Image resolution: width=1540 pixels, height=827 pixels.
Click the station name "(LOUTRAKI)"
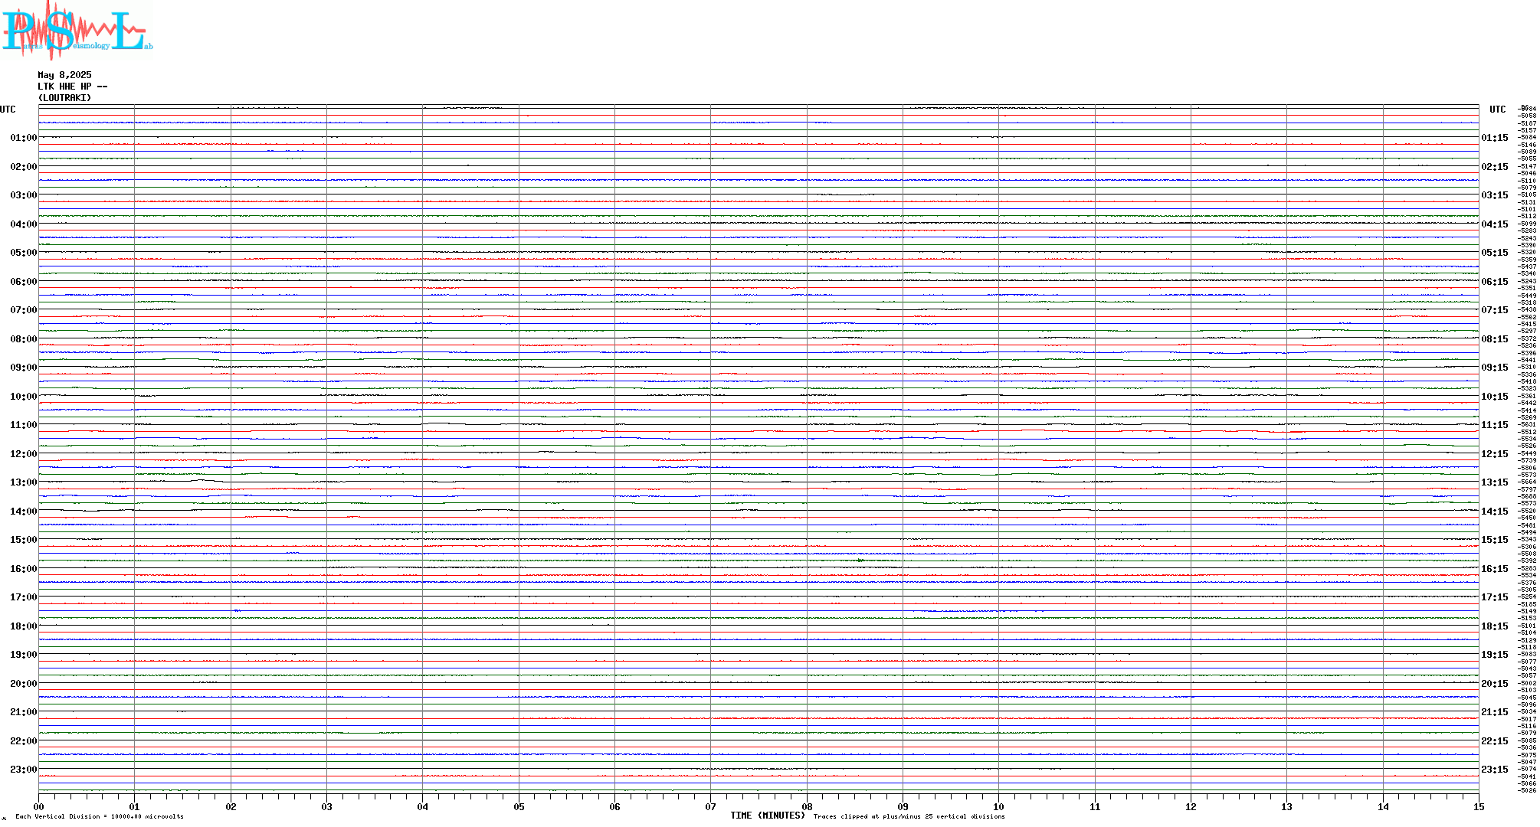coord(64,98)
